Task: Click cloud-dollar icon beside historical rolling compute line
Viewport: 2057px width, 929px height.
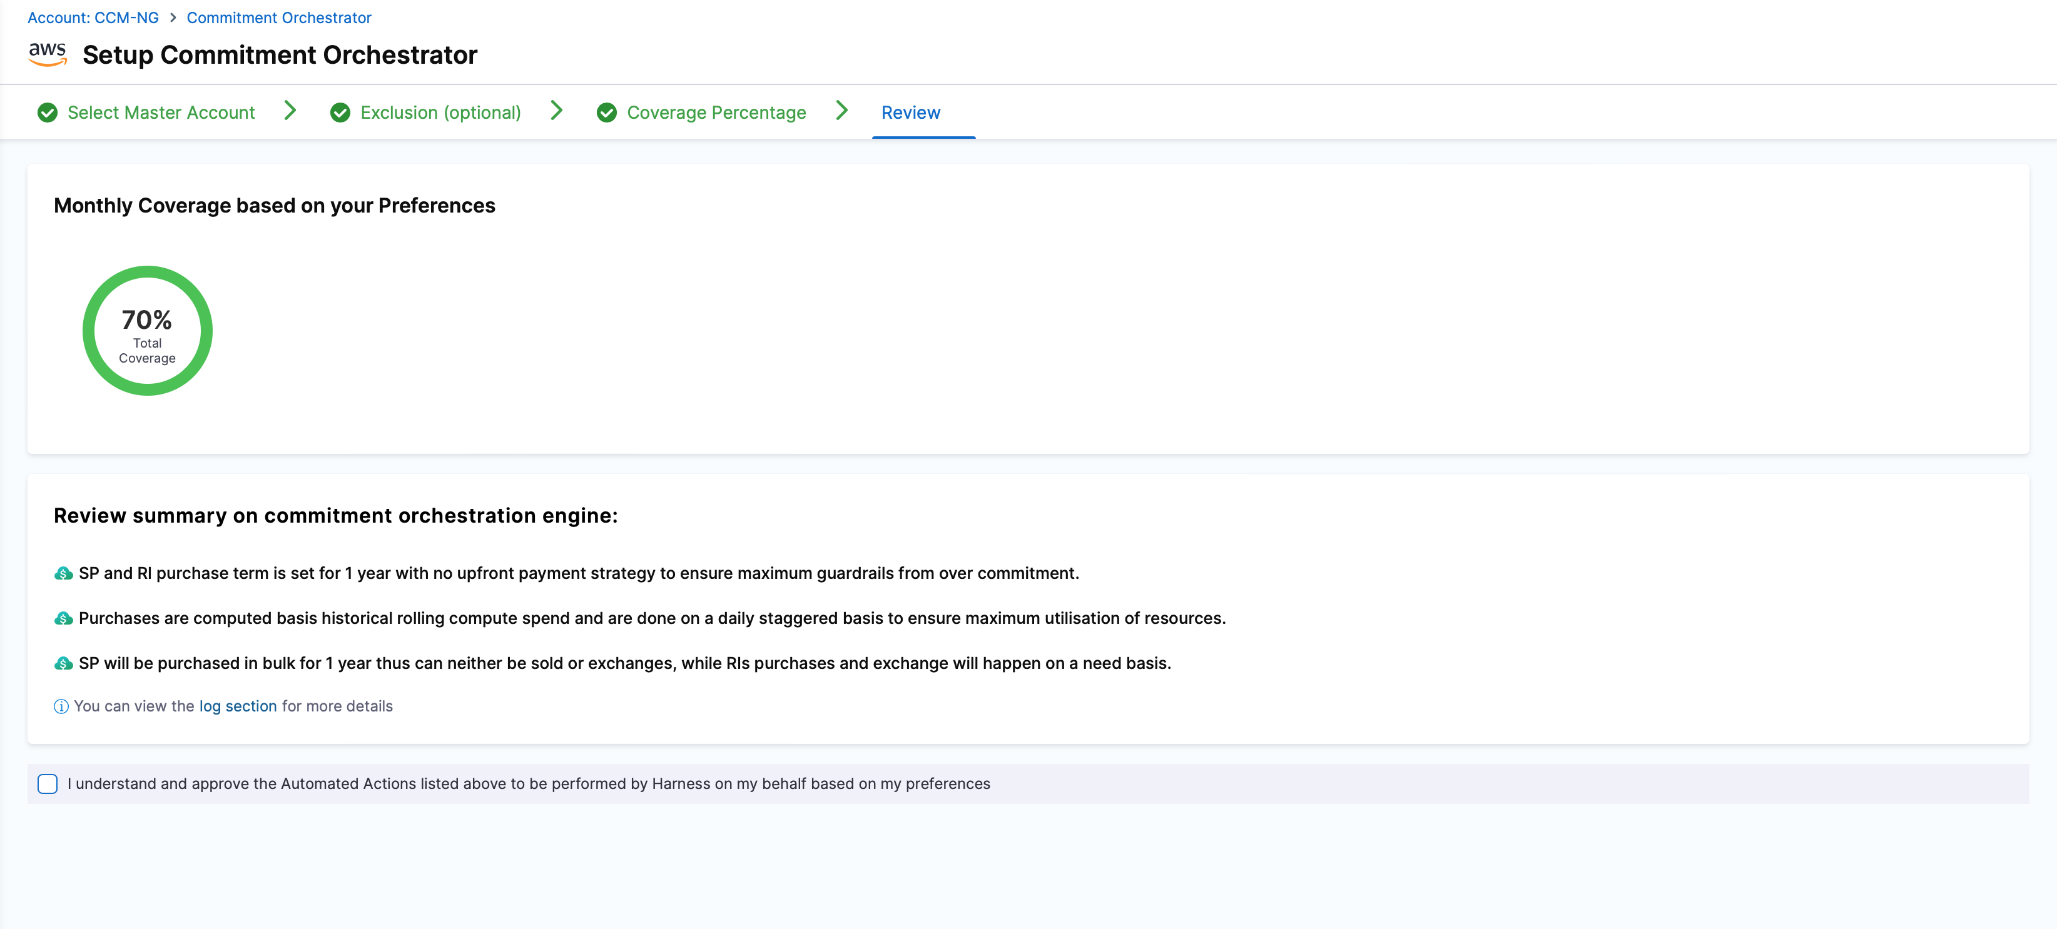Action: click(x=63, y=618)
